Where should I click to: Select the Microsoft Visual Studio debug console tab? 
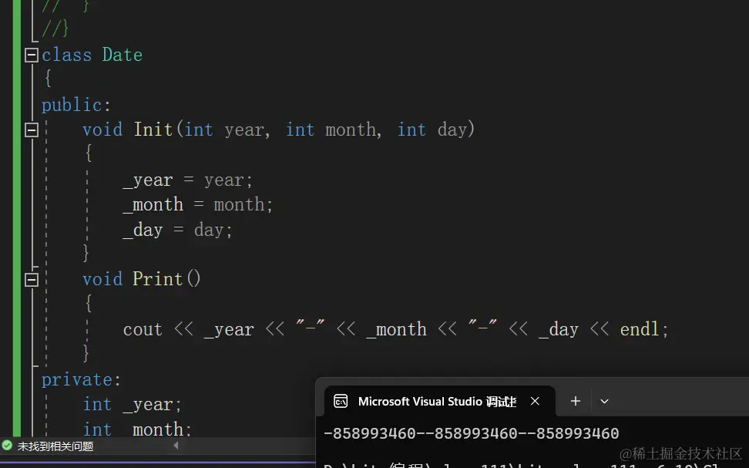pos(439,401)
